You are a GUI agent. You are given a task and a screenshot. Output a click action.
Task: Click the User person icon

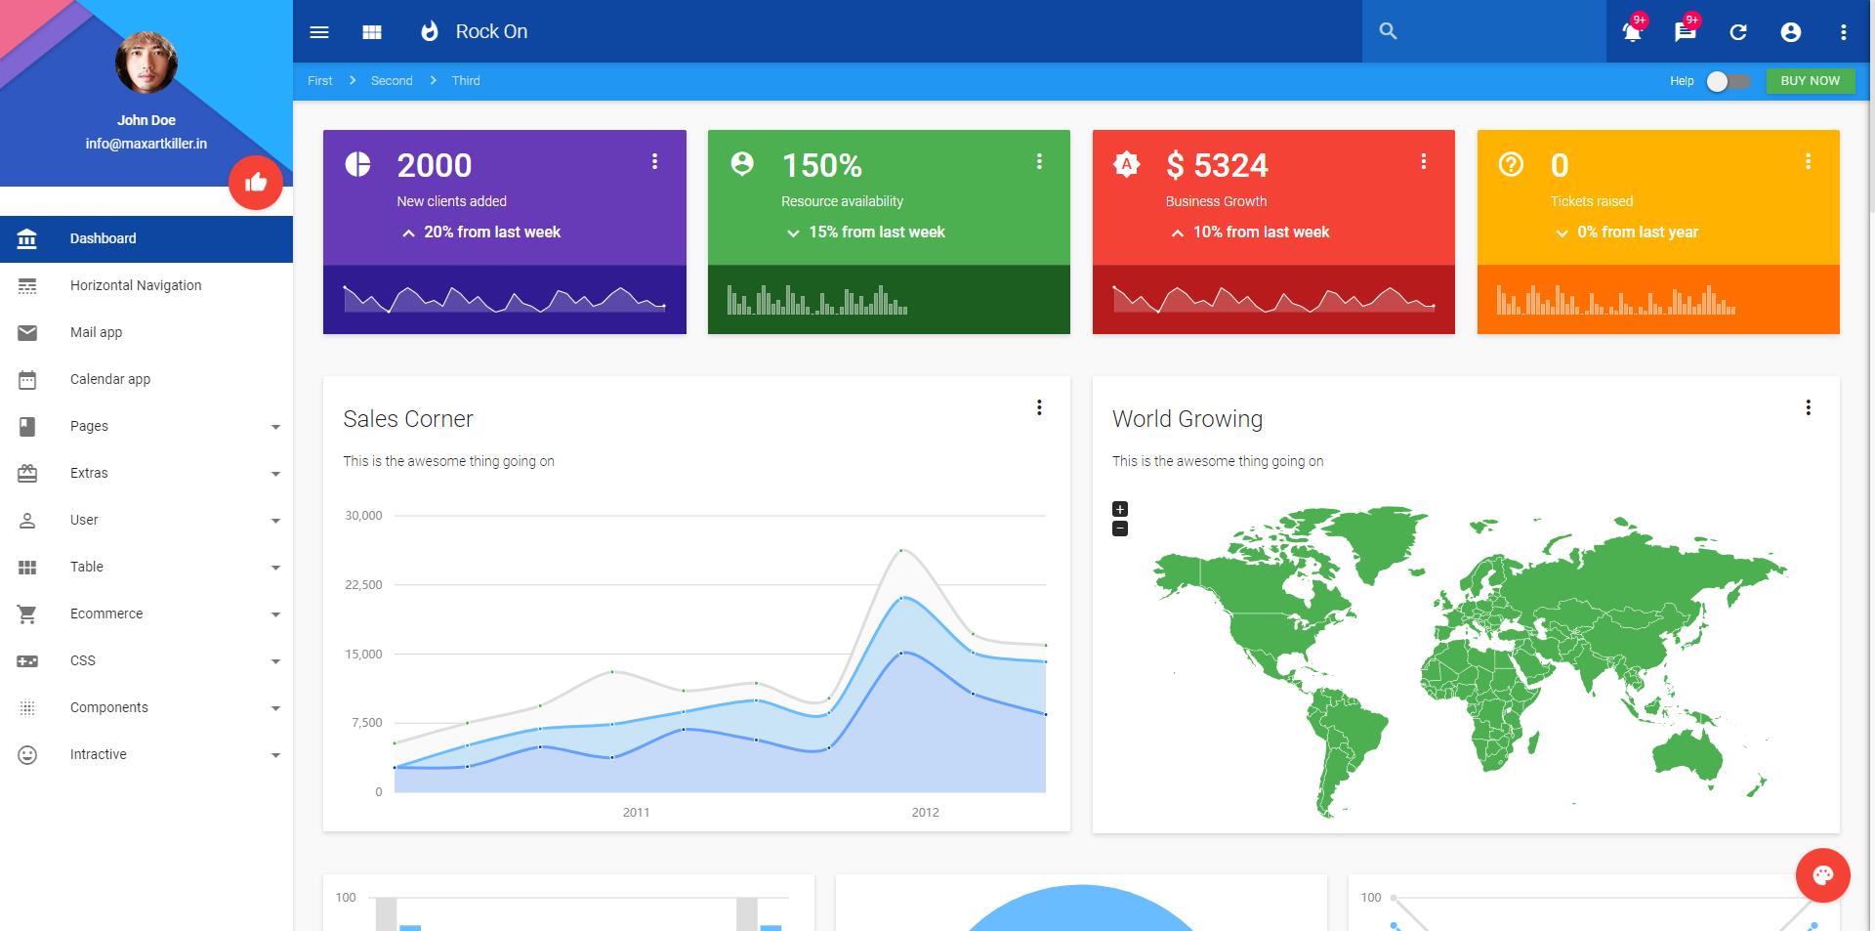click(x=27, y=520)
